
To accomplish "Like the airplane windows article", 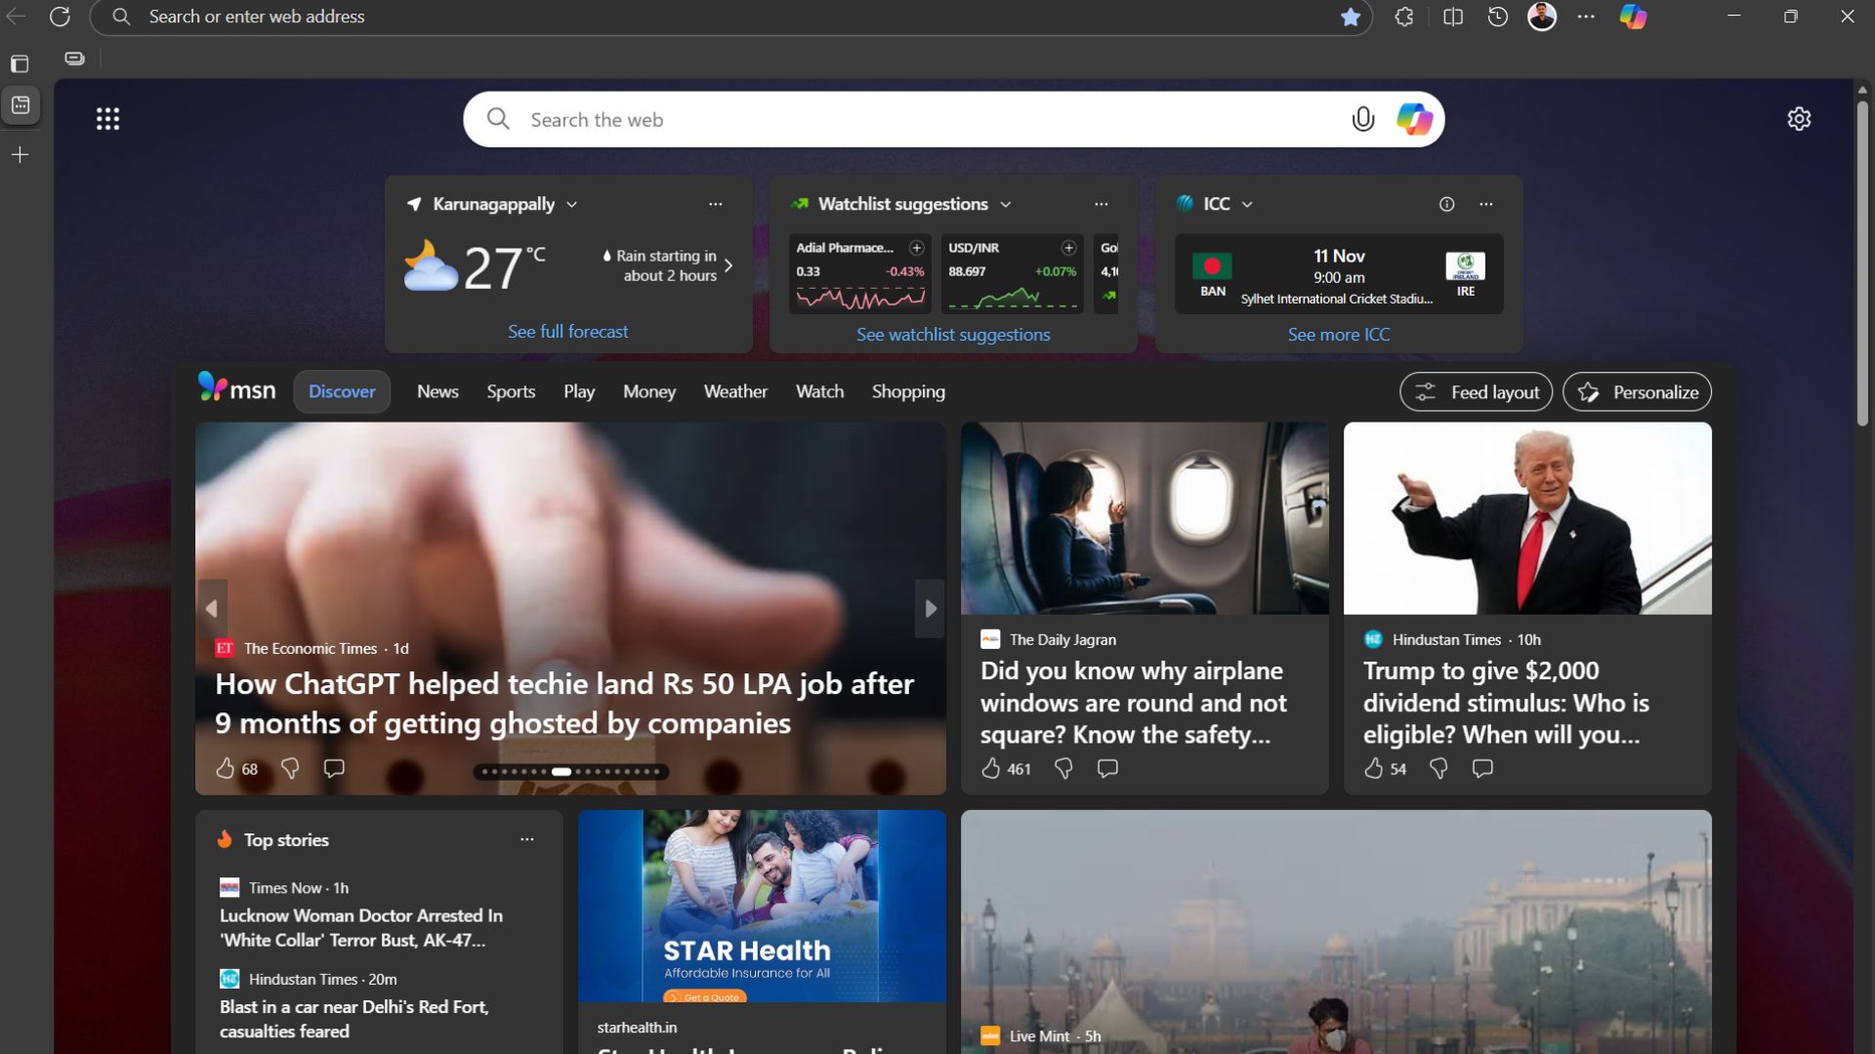I will pyautogui.click(x=991, y=768).
